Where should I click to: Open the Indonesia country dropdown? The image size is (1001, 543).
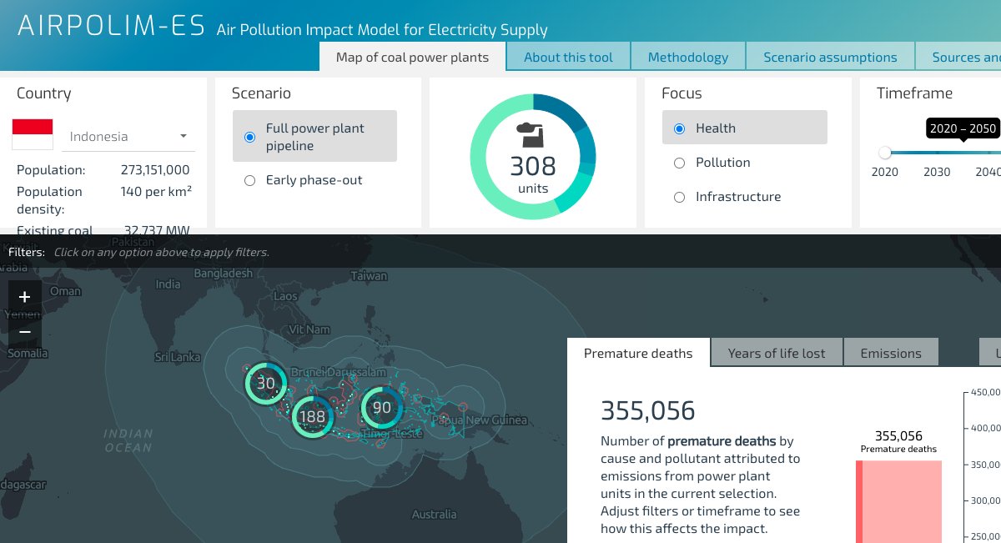click(x=129, y=137)
